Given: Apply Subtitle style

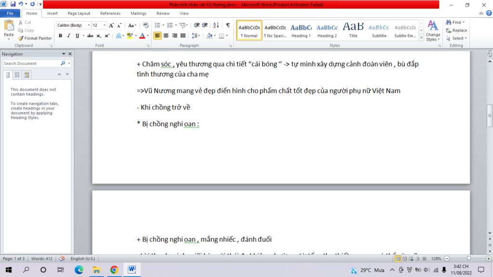Looking at the screenshot, I should click(x=379, y=30).
